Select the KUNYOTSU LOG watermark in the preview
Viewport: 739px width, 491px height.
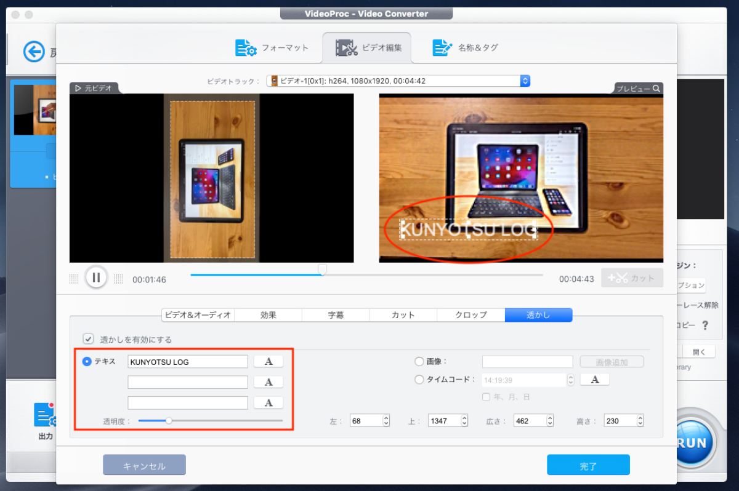tap(468, 230)
